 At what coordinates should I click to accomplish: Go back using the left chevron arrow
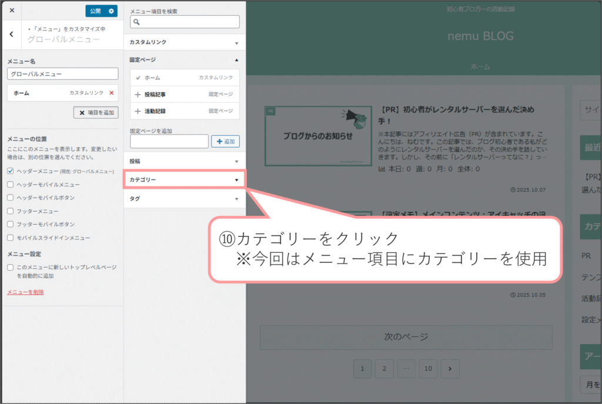point(11,35)
